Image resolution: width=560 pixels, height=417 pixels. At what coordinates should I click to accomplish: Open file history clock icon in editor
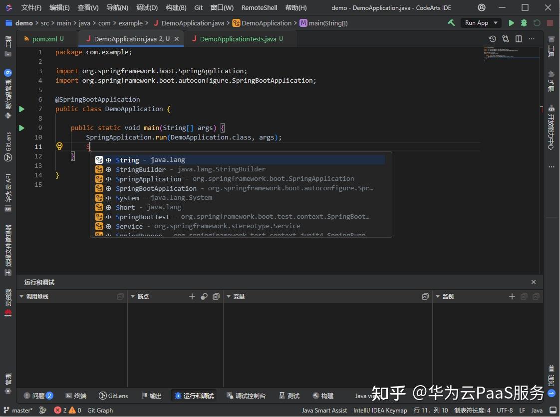493,39
